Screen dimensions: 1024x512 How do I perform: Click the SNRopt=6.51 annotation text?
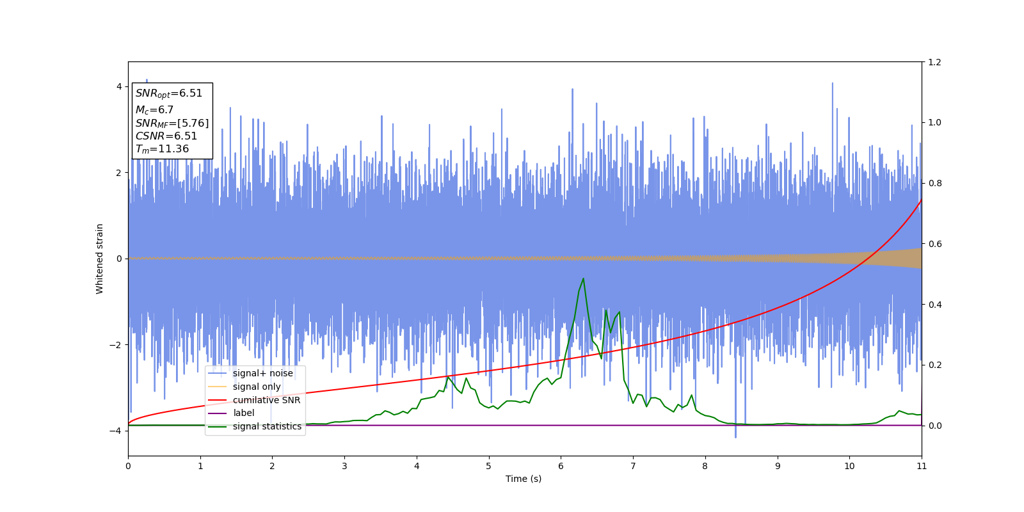[169, 93]
